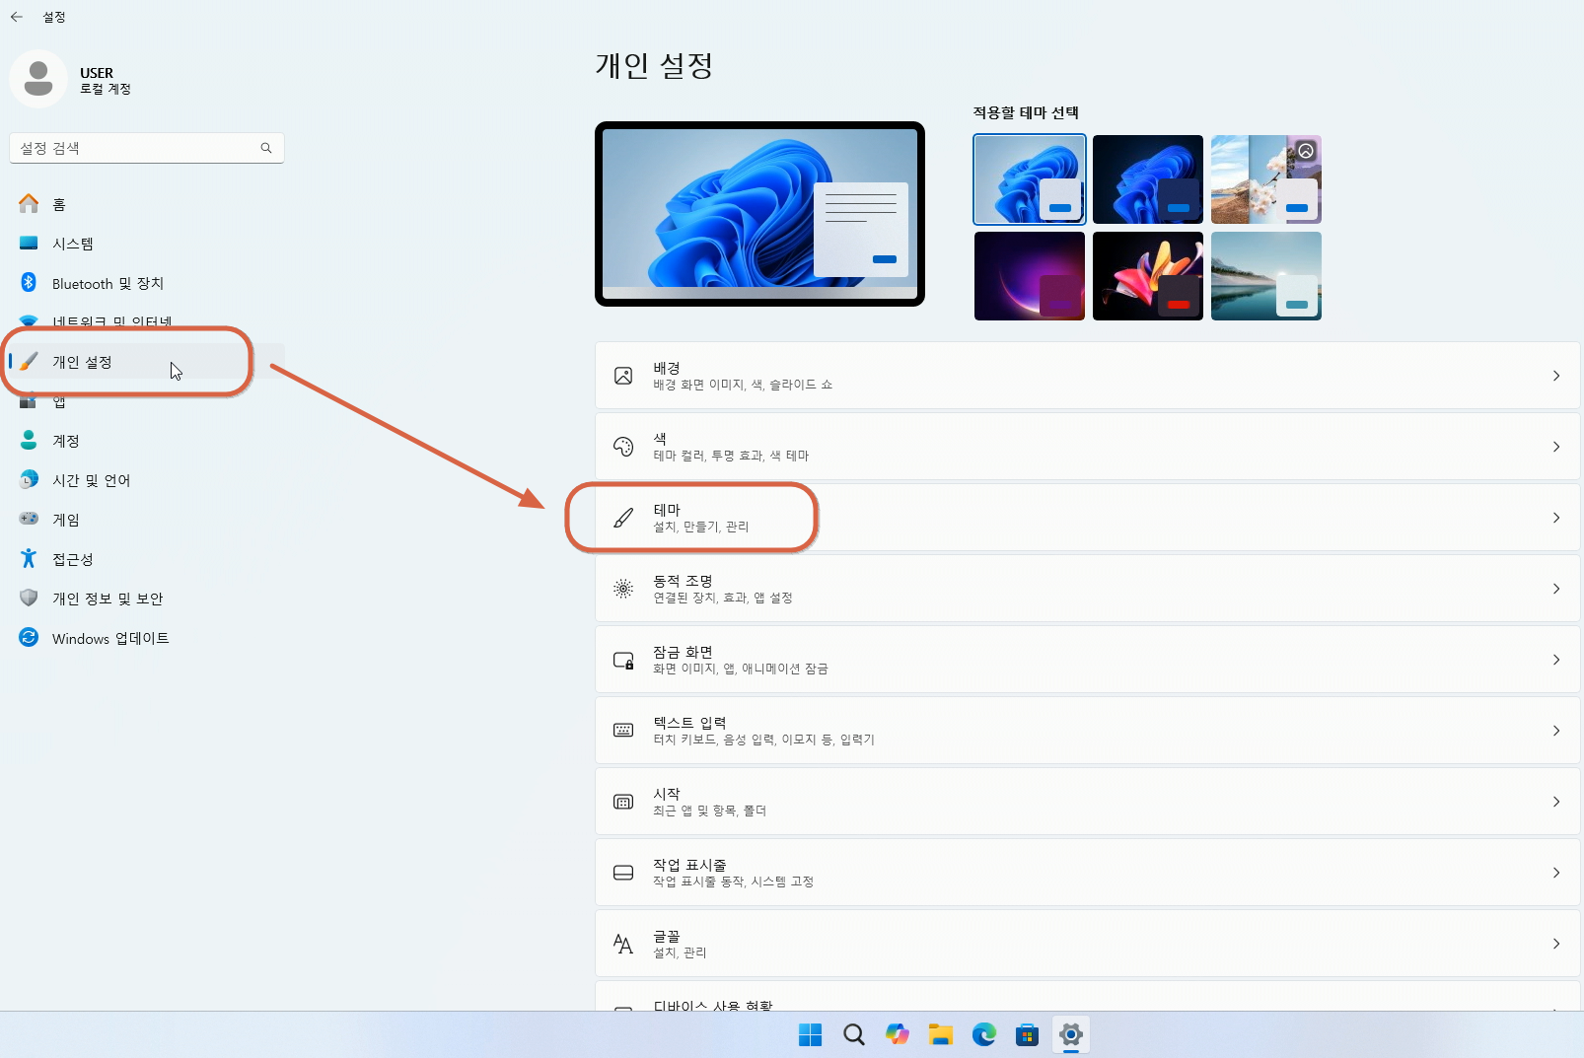Open Windows 업데이트 via its sidebar icon
The width and height of the screenshot is (1584, 1058).
click(29, 638)
